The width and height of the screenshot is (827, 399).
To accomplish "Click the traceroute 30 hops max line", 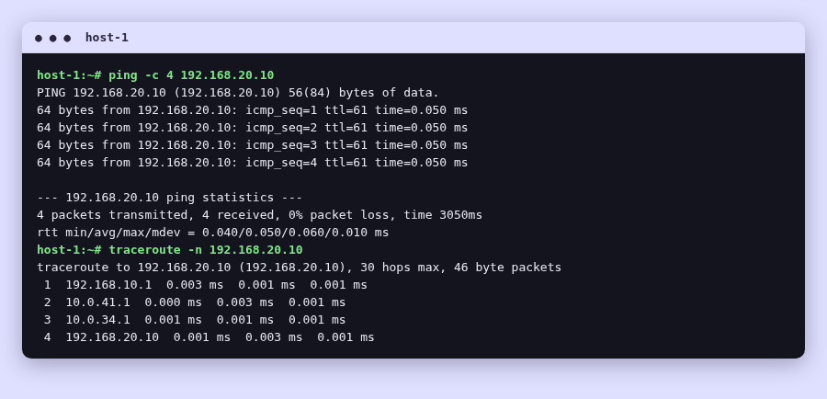I will click(x=299, y=267).
